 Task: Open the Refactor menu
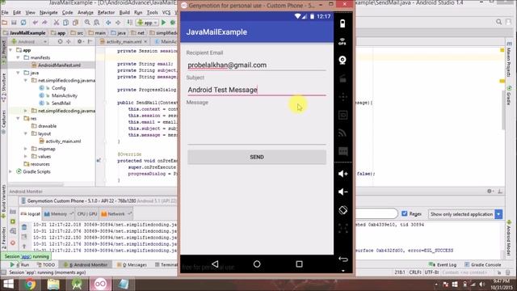[106, 13]
